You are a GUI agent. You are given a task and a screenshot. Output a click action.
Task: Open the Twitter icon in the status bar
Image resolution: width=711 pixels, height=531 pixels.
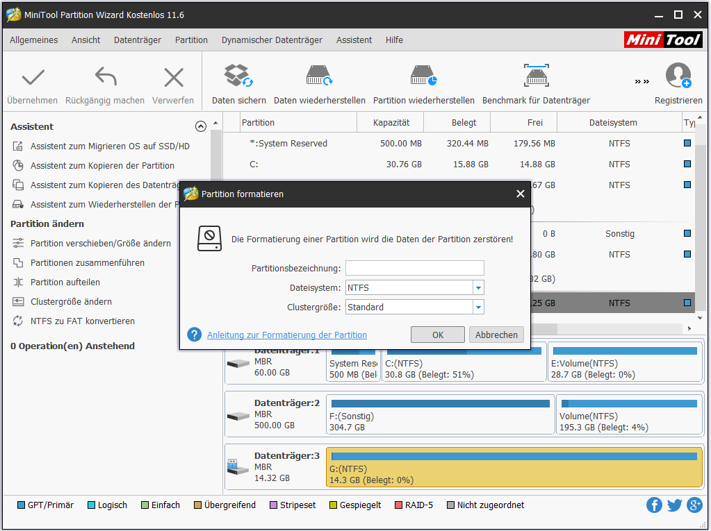pos(674,505)
